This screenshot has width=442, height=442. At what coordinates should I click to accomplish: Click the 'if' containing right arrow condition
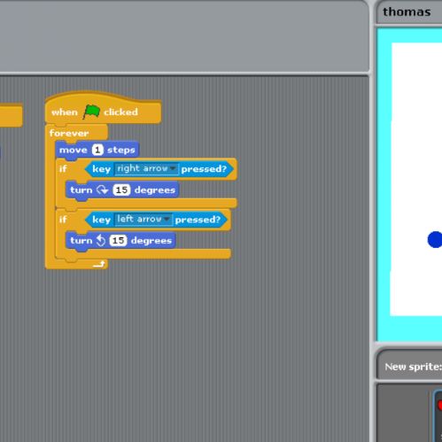point(63,169)
